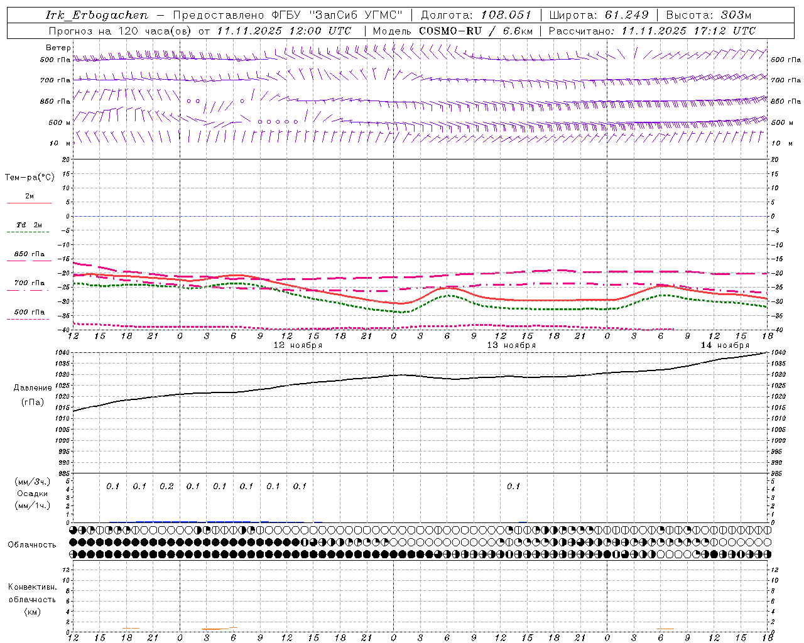The image size is (804, 643).
Task: Select the 'Прогноз на 120 часа(ов)' text
Action: 120,31
